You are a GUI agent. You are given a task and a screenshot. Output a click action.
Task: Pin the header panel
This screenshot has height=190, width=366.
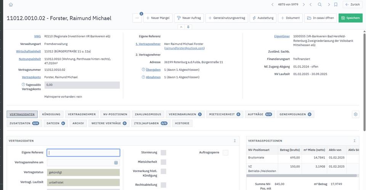[x=188, y=27]
